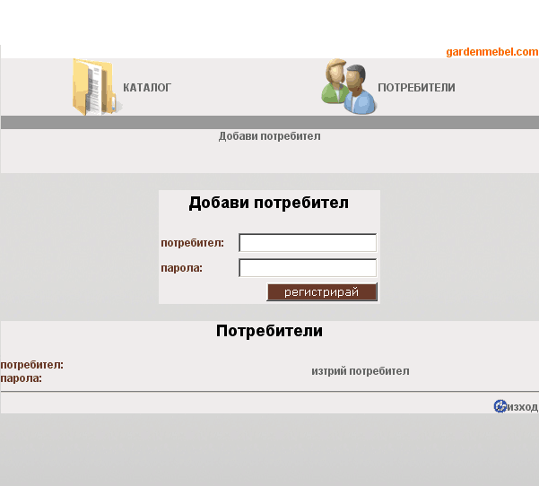The image size is (539, 486).
Task: Select the Добави потребител submenu link
Action: [269, 136]
